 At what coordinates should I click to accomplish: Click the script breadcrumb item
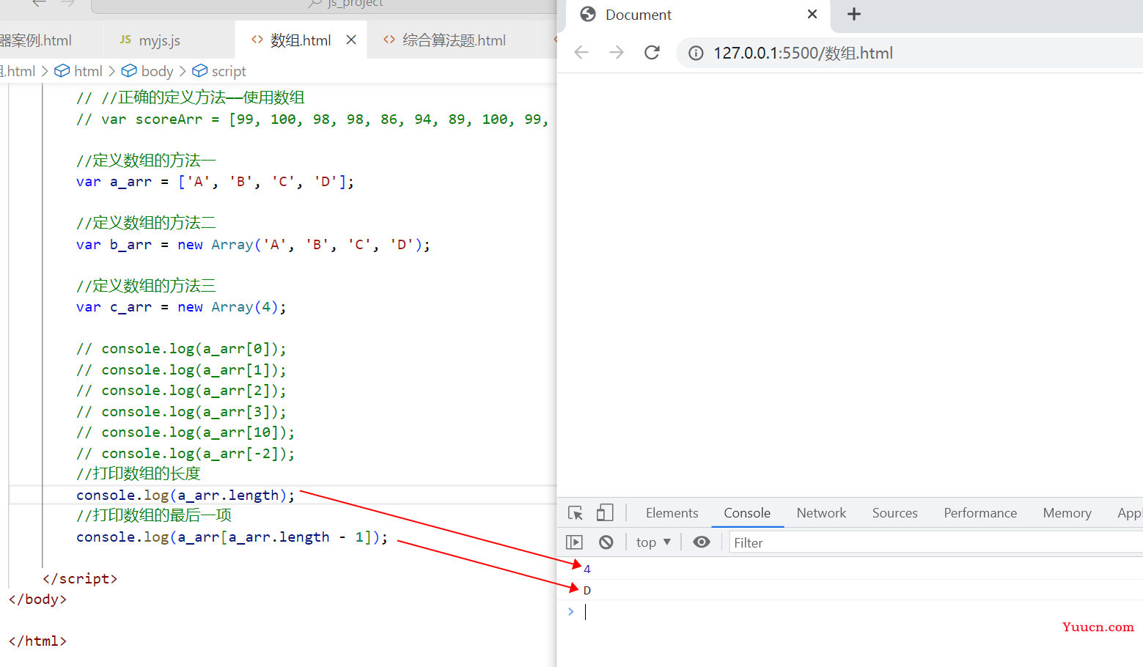click(219, 71)
